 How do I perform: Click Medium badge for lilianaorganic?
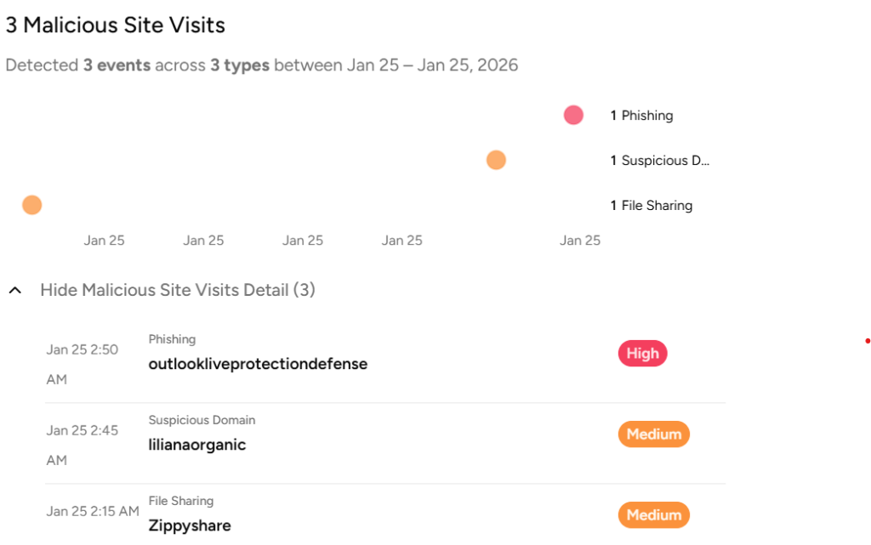pyautogui.click(x=654, y=434)
